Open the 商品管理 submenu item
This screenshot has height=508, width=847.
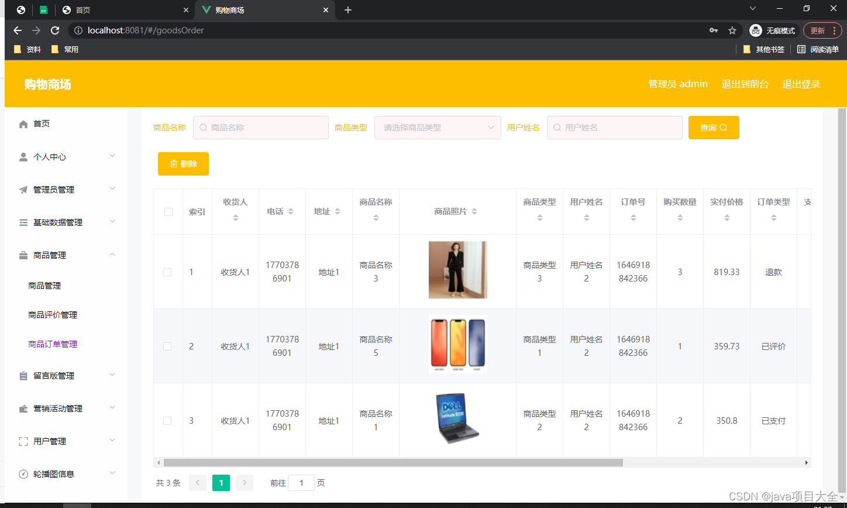click(44, 286)
